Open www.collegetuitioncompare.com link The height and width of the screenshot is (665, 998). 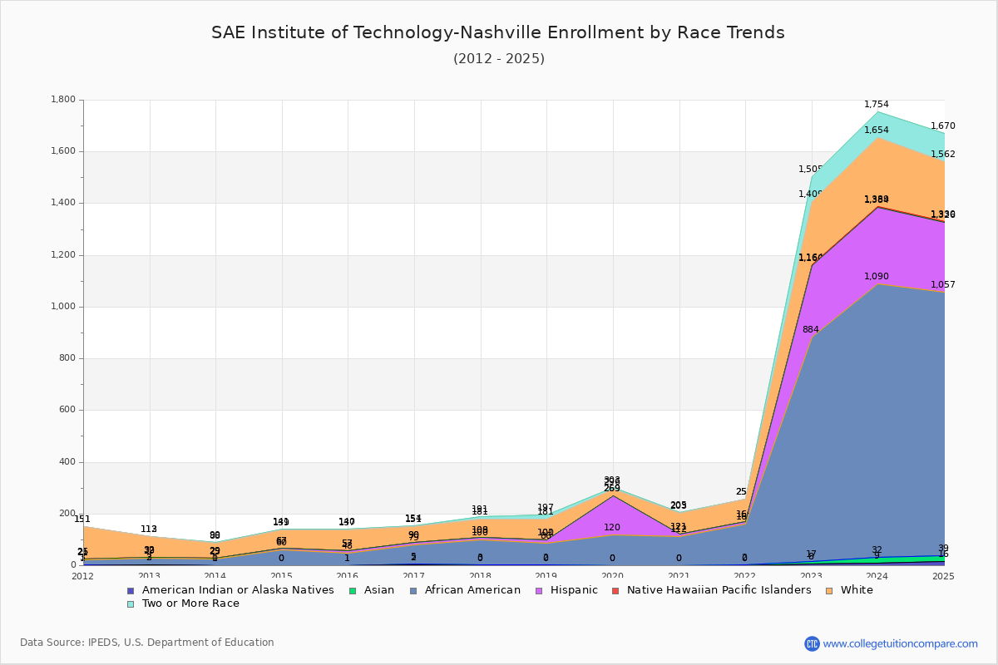pos(901,643)
